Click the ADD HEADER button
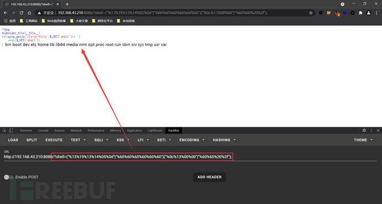Image resolution: width=382 pixels, height=204 pixels. pos(209,177)
